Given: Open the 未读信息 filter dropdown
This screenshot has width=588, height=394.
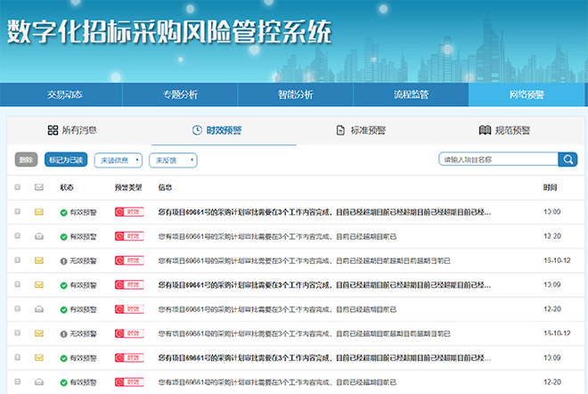Looking at the screenshot, I should click(x=118, y=160).
